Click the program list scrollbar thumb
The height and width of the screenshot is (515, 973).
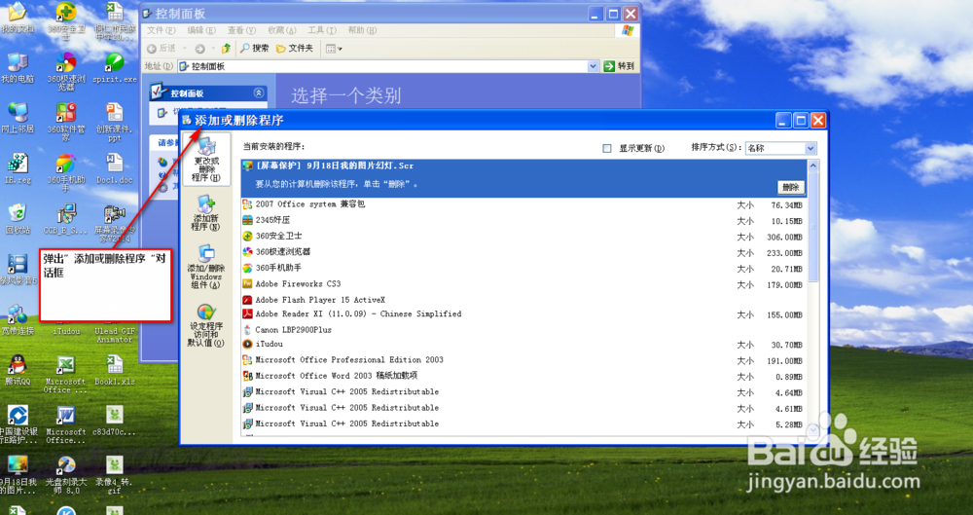[813, 226]
